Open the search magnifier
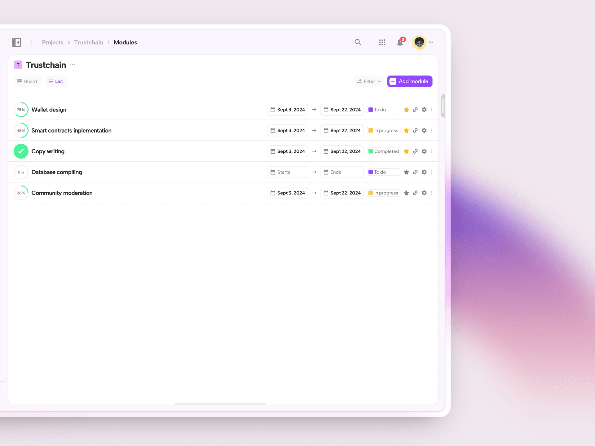The height and width of the screenshot is (446, 595). [x=358, y=42]
